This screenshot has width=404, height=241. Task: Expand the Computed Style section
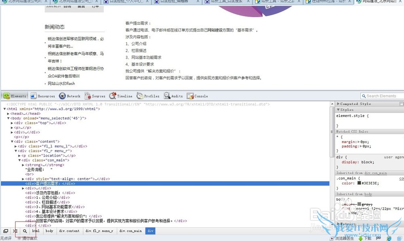coord(338,104)
